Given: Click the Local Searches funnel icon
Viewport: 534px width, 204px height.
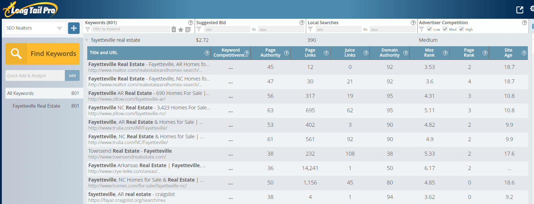Looking at the screenshot, I should [x=310, y=29].
